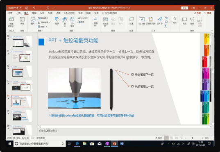
Task: Open Microsoft Edge from the taskbar
Action: pyautogui.click(x=77, y=143)
